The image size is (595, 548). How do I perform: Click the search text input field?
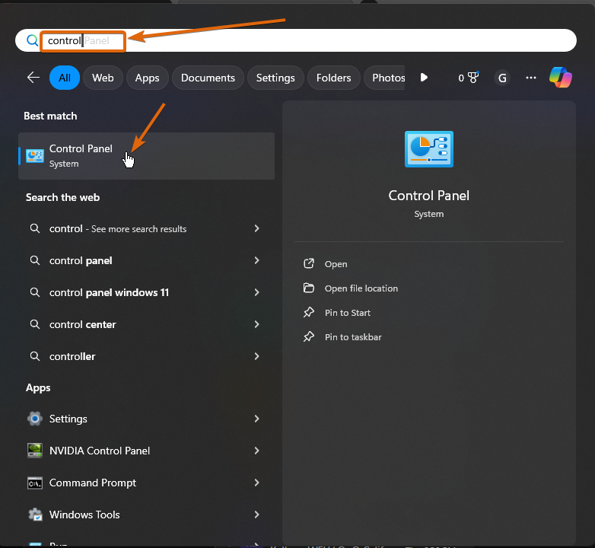point(296,40)
